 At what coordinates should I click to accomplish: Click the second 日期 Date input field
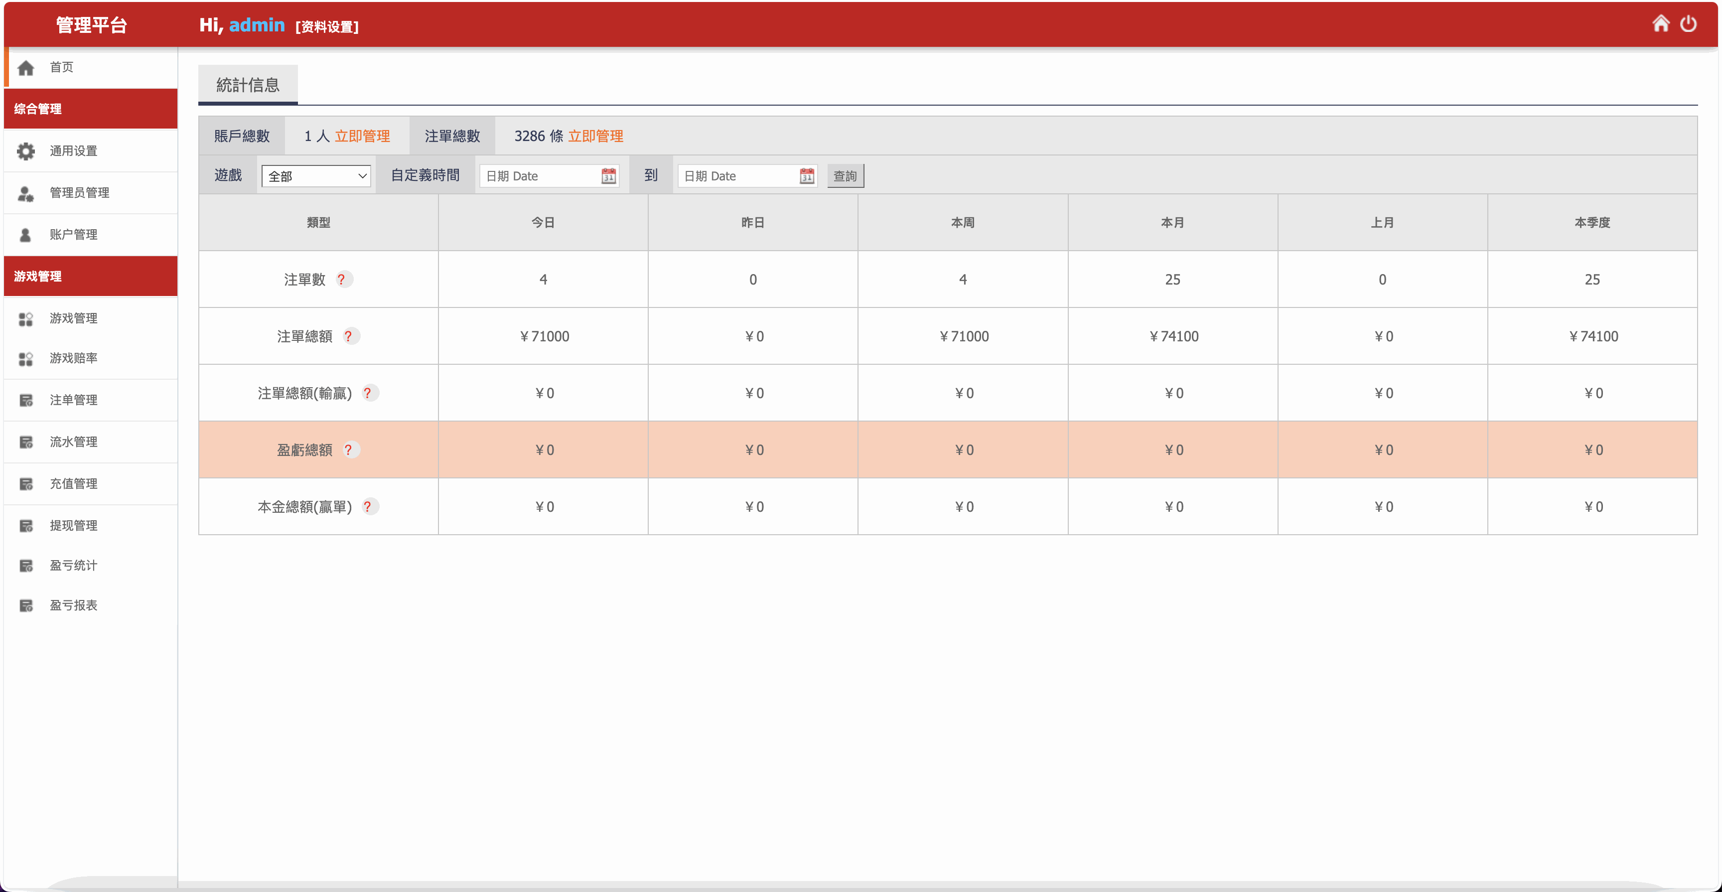[x=735, y=175]
